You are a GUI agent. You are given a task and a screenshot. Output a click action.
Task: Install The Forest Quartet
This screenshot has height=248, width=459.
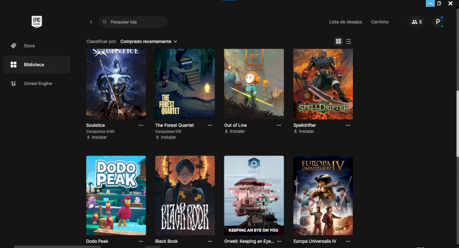pos(166,137)
